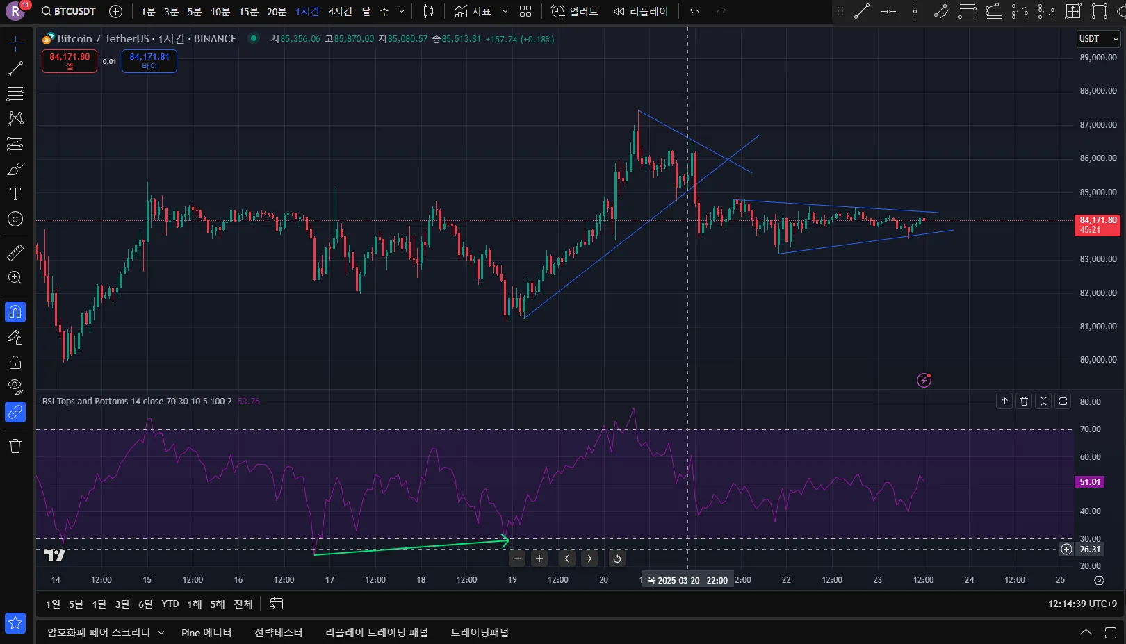Viewport: 1126px width, 644px height.
Task: Expand the USDT currency dropdown
Action: pyautogui.click(x=1098, y=39)
